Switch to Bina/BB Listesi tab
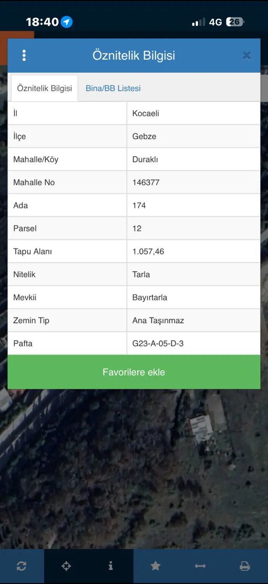The height and width of the screenshot is (584, 268). pyautogui.click(x=113, y=88)
